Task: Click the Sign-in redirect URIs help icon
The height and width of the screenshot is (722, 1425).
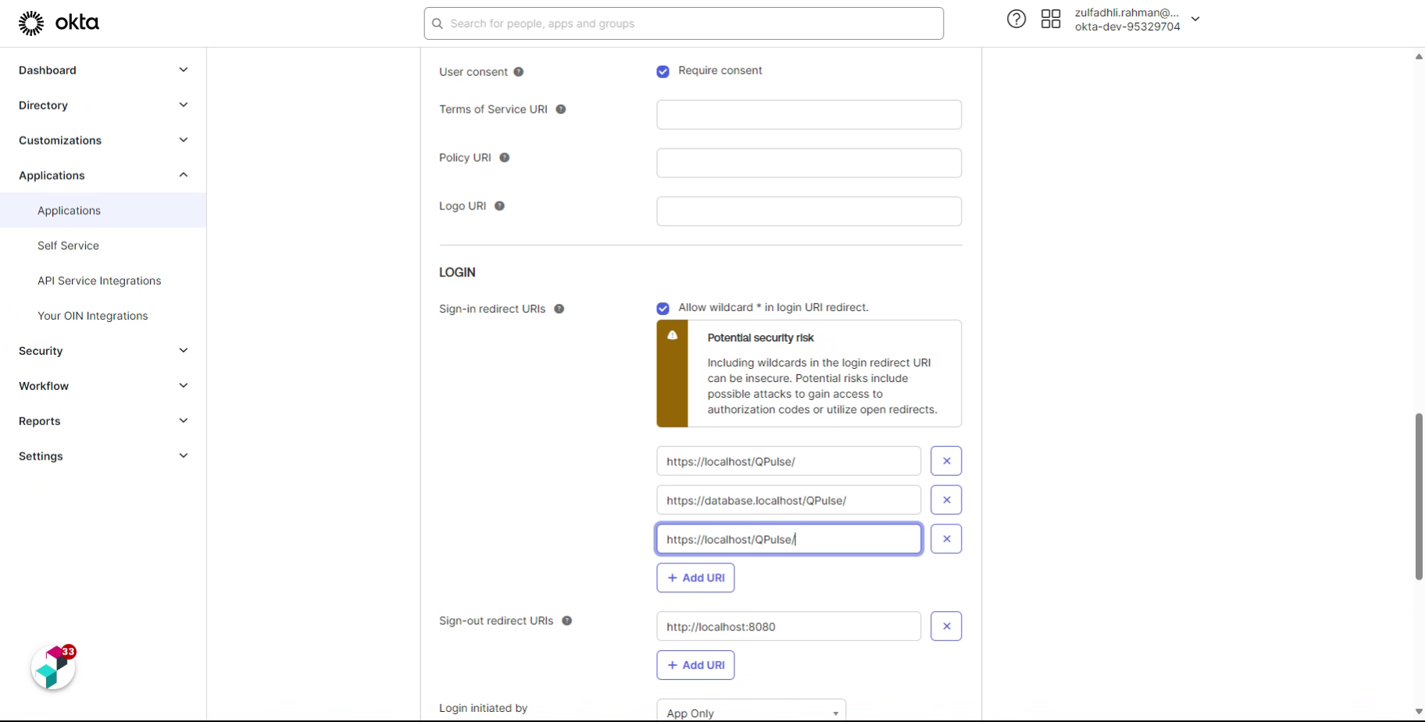Action: click(559, 309)
